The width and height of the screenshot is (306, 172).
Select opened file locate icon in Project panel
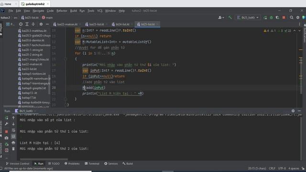[21, 24]
